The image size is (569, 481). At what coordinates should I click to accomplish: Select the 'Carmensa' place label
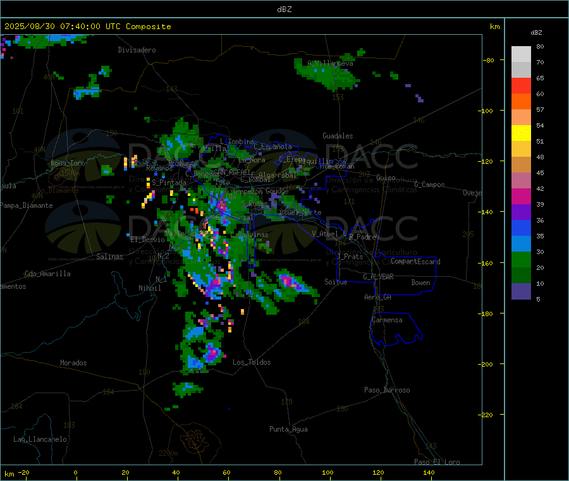387,320
